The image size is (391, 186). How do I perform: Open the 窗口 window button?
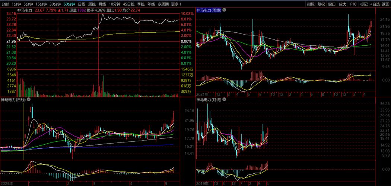tap(332, 4)
